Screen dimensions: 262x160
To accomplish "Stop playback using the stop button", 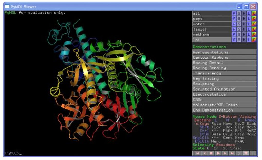I will 211,153.
